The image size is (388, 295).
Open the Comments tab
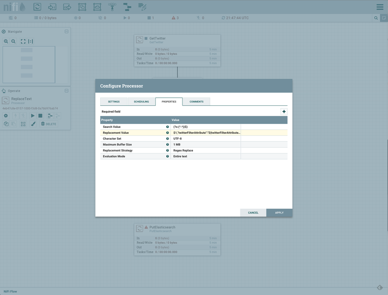point(196,102)
